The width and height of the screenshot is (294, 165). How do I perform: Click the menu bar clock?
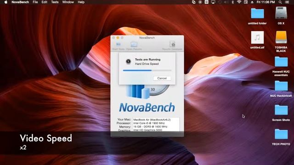click(266, 2)
